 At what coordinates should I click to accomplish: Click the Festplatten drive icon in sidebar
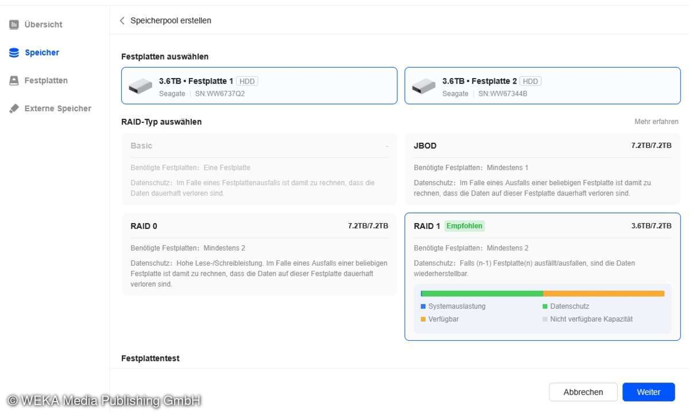pyautogui.click(x=14, y=81)
